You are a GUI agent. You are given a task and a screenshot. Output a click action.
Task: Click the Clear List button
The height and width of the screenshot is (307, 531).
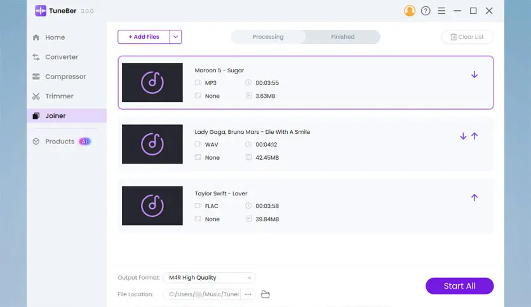tap(467, 37)
